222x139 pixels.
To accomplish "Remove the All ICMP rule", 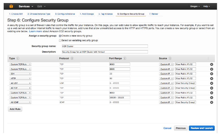I will pyautogui.click(x=212, y=102).
